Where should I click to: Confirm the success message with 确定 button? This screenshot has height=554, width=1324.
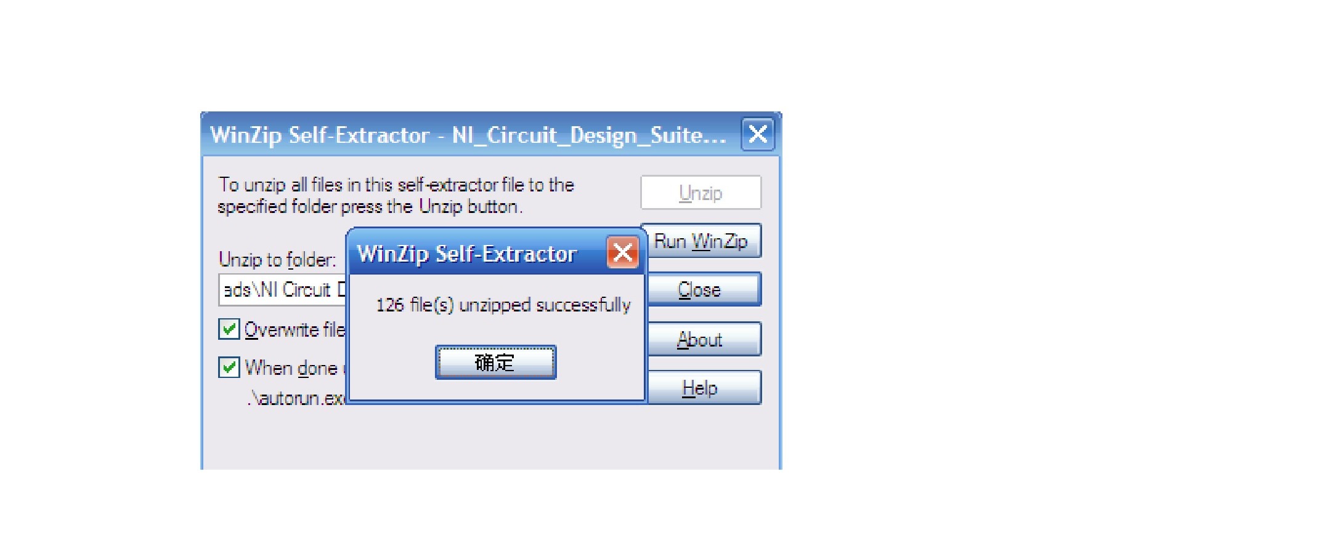point(496,362)
